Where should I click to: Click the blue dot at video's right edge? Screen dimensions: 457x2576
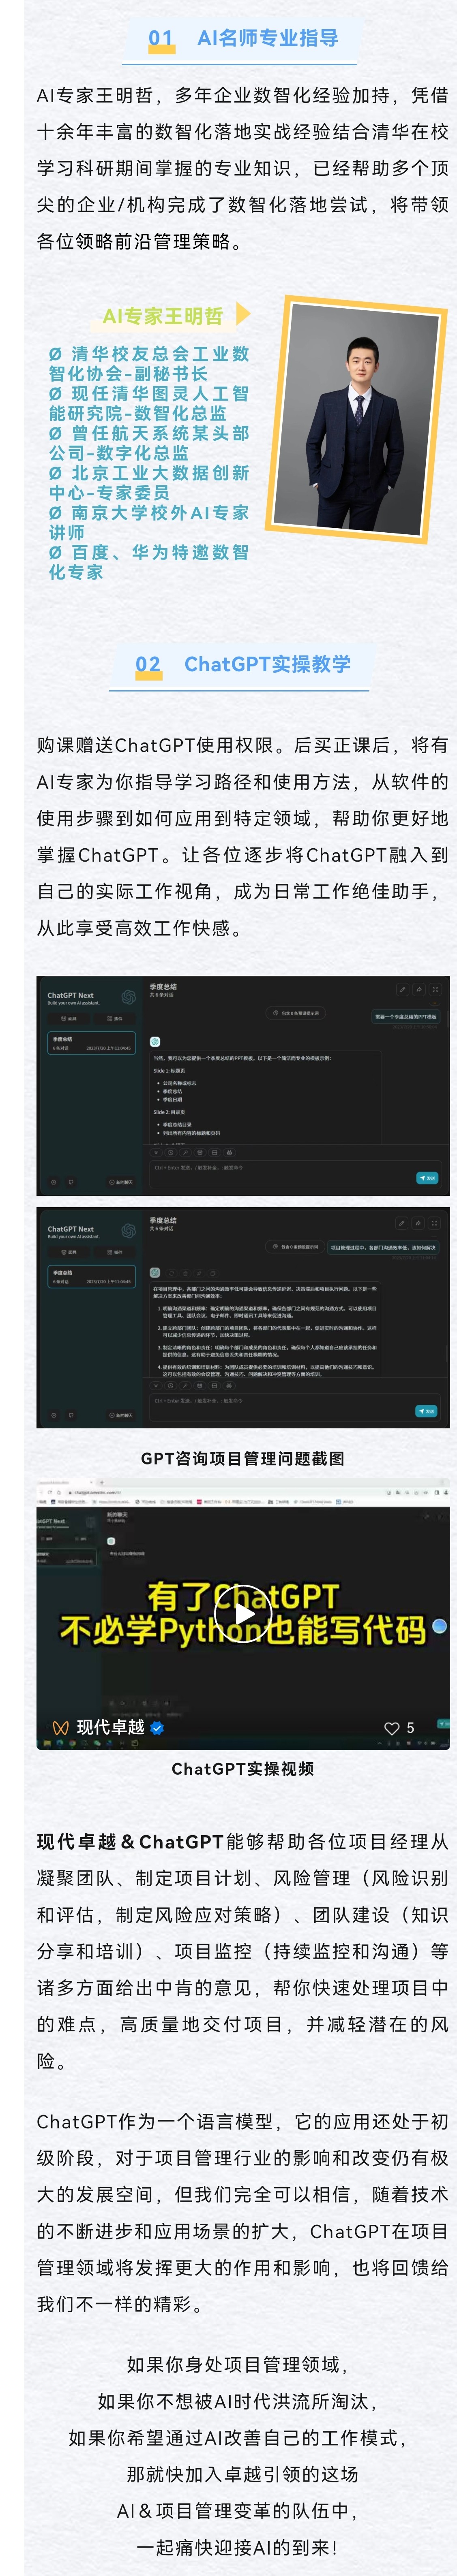tap(439, 1627)
